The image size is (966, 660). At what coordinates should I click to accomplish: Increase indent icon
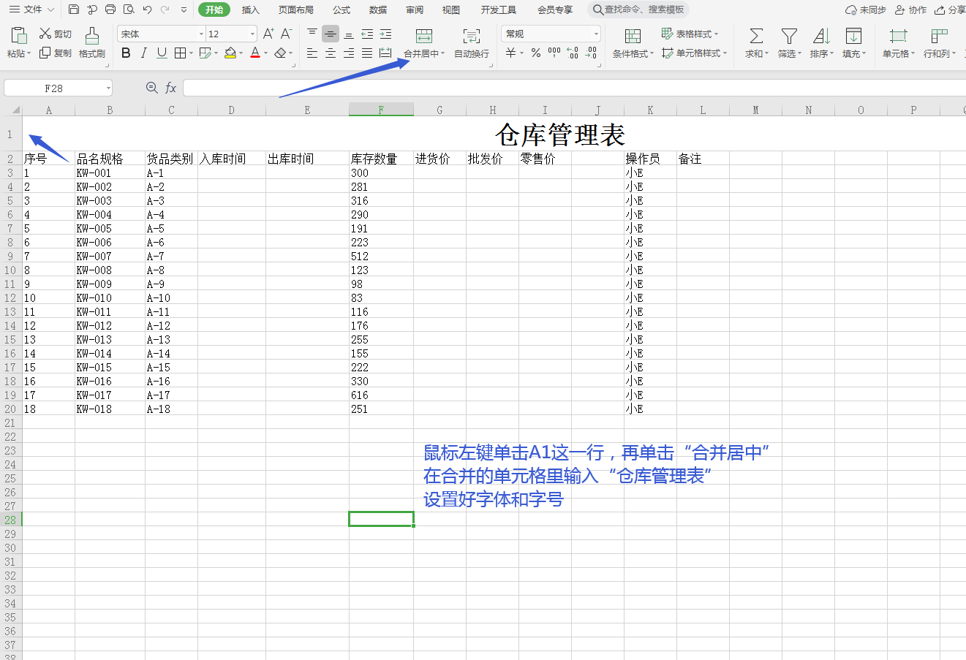[385, 34]
